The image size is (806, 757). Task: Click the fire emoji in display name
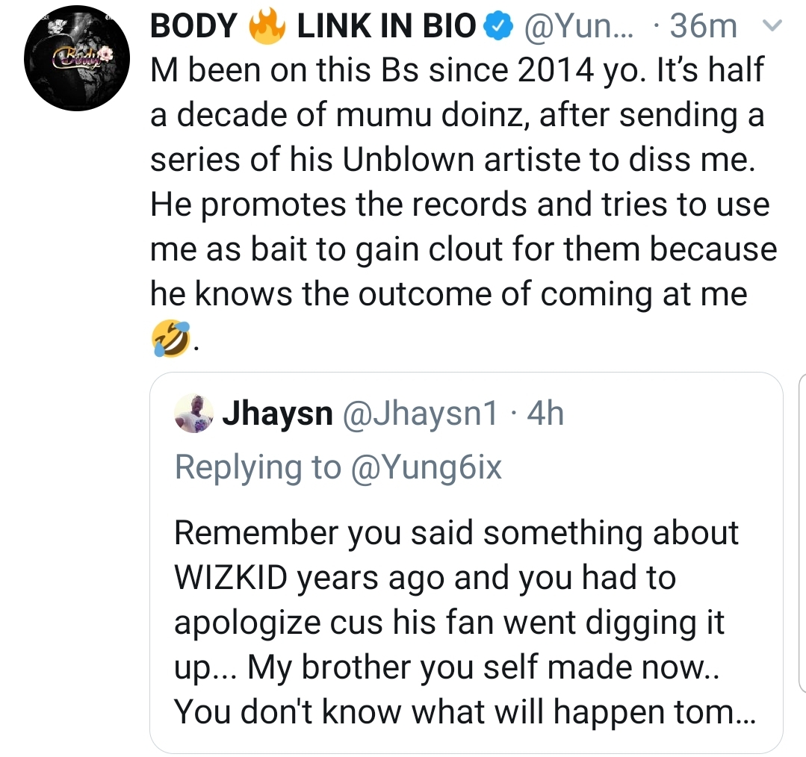pos(267,28)
